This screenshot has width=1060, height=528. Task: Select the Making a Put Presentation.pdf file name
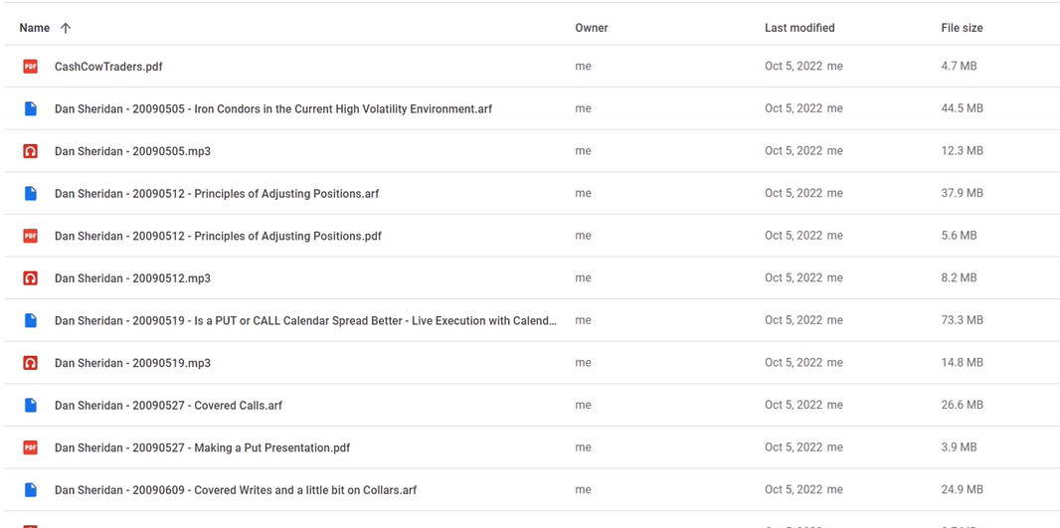(202, 447)
